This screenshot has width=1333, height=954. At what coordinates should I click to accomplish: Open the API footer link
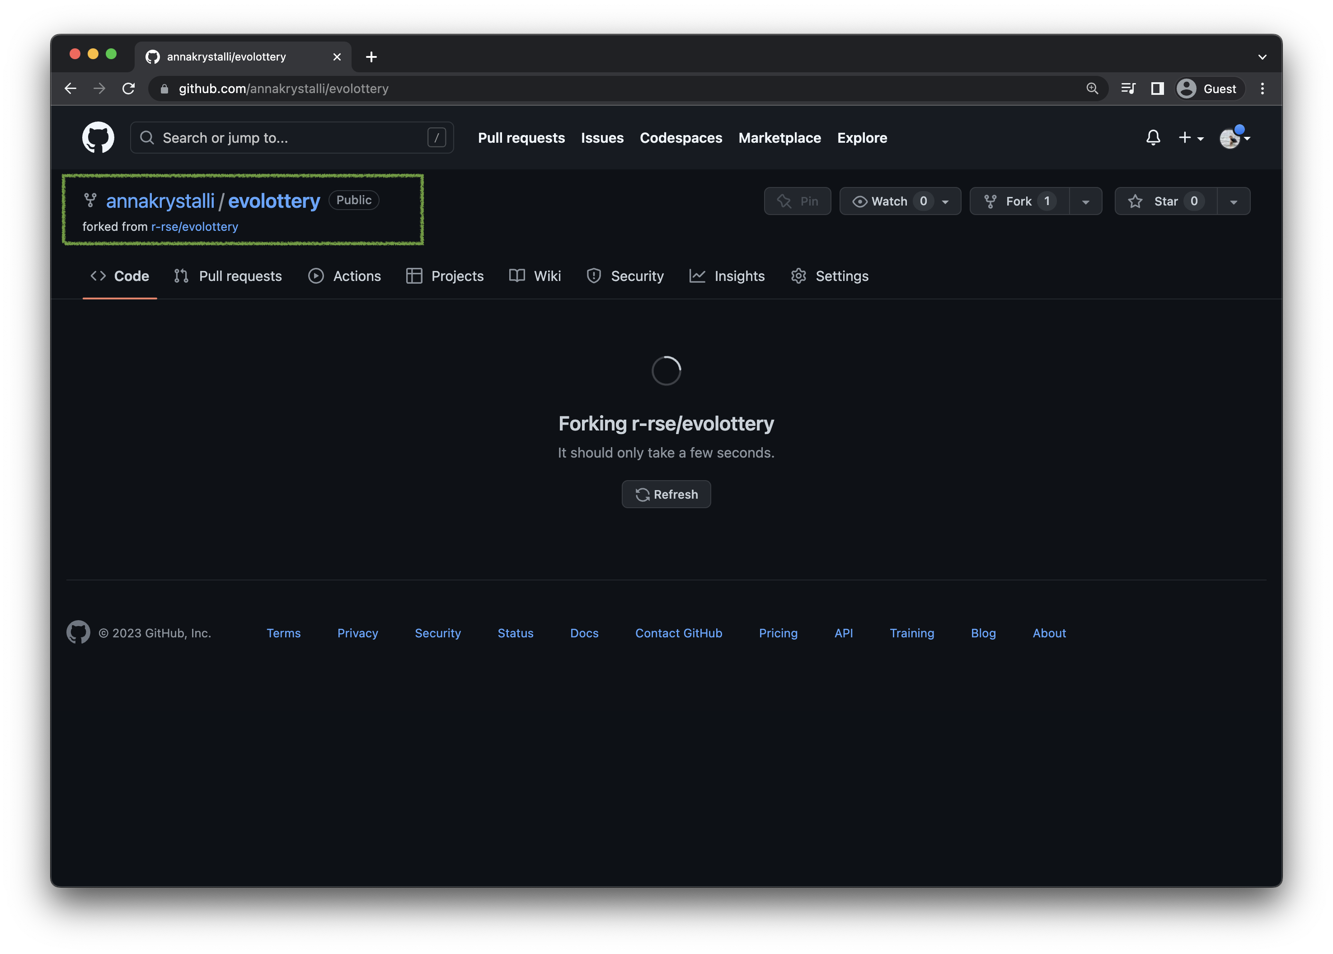(843, 633)
